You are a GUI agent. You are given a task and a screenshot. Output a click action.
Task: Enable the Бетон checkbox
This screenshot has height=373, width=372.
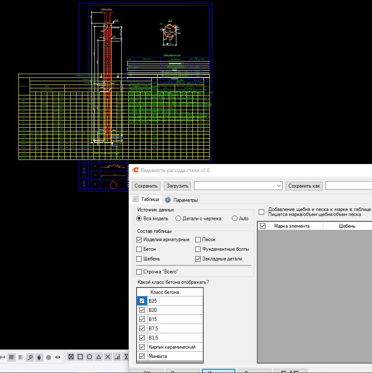(x=139, y=249)
